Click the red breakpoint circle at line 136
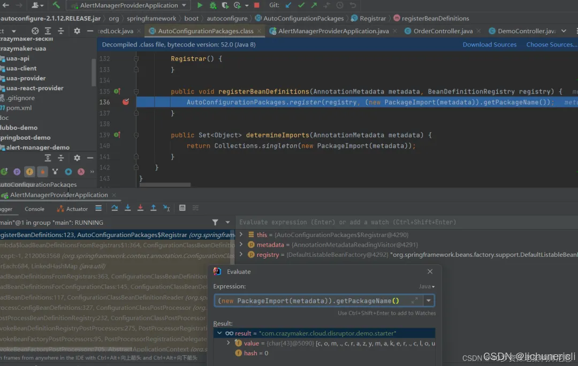 pyautogui.click(x=125, y=102)
